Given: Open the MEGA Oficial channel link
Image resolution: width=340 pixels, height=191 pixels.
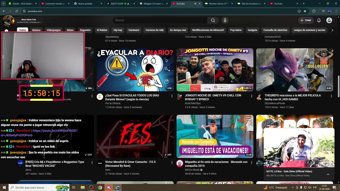Looking at the screenshot, I should point(192,170).
